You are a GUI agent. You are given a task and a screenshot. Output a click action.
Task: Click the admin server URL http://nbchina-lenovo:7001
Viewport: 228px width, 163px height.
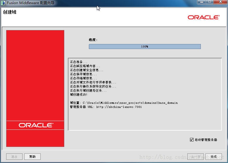(119, 107)
